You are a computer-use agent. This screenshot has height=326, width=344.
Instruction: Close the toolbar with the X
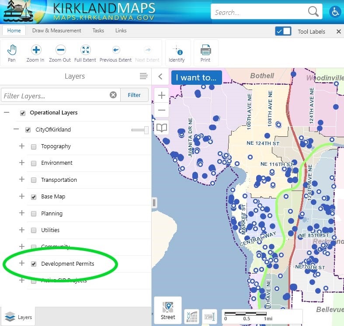[338, 31]
